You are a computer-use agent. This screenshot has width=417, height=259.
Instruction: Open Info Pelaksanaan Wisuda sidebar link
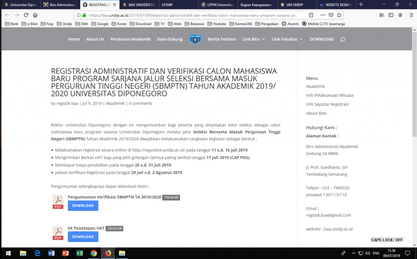pyautogui.click(x=329, y=95)
